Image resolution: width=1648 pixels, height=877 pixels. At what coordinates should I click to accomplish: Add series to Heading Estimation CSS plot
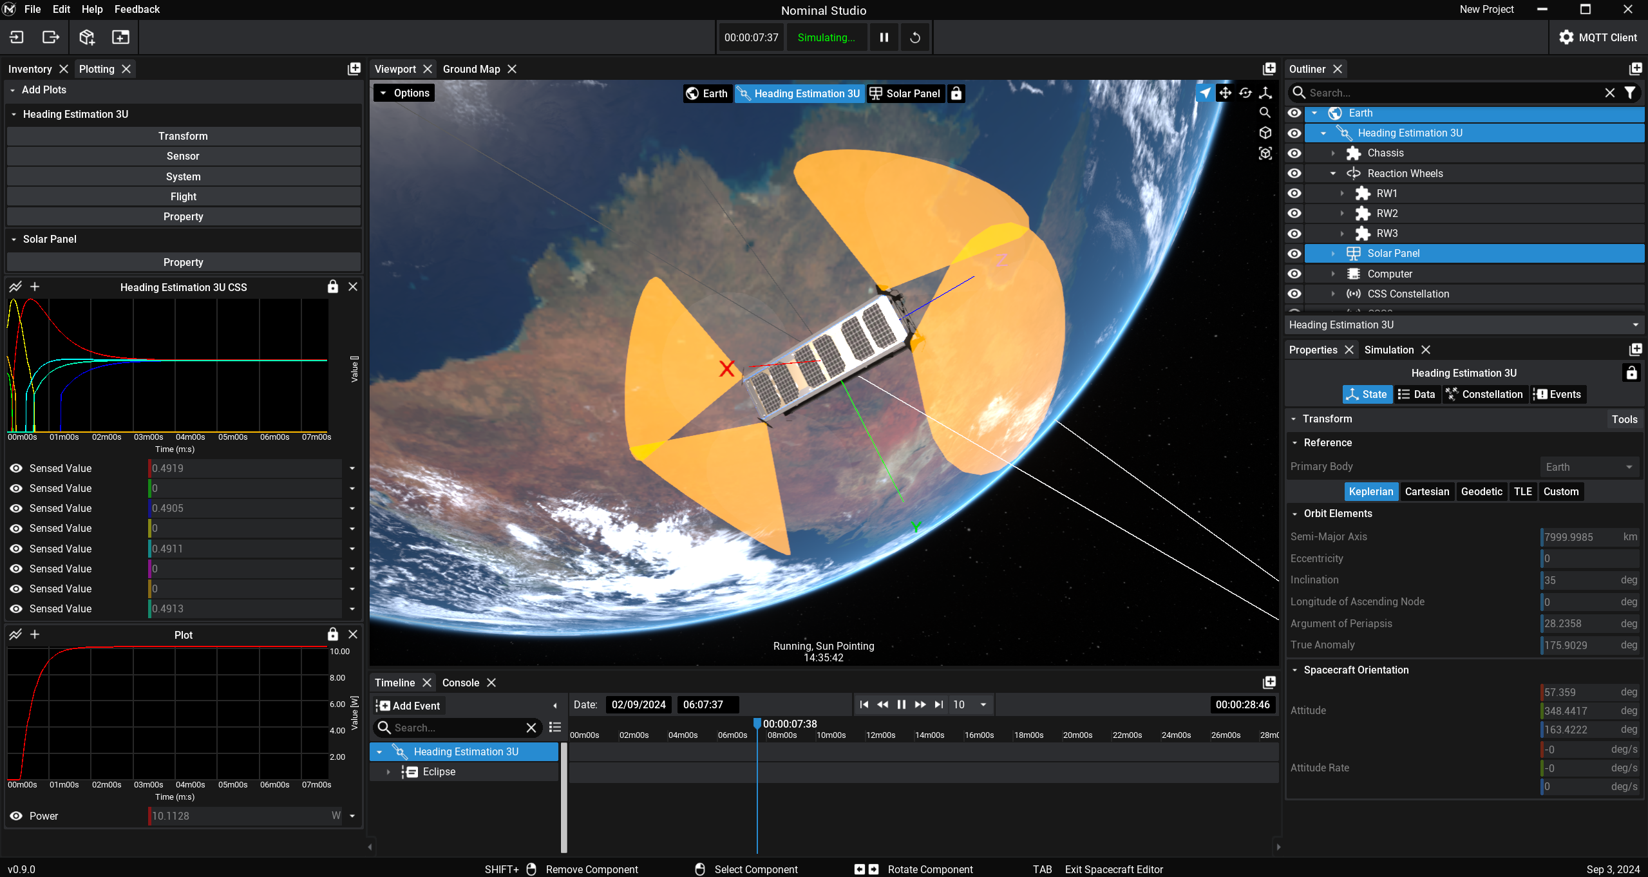[35, 287]
